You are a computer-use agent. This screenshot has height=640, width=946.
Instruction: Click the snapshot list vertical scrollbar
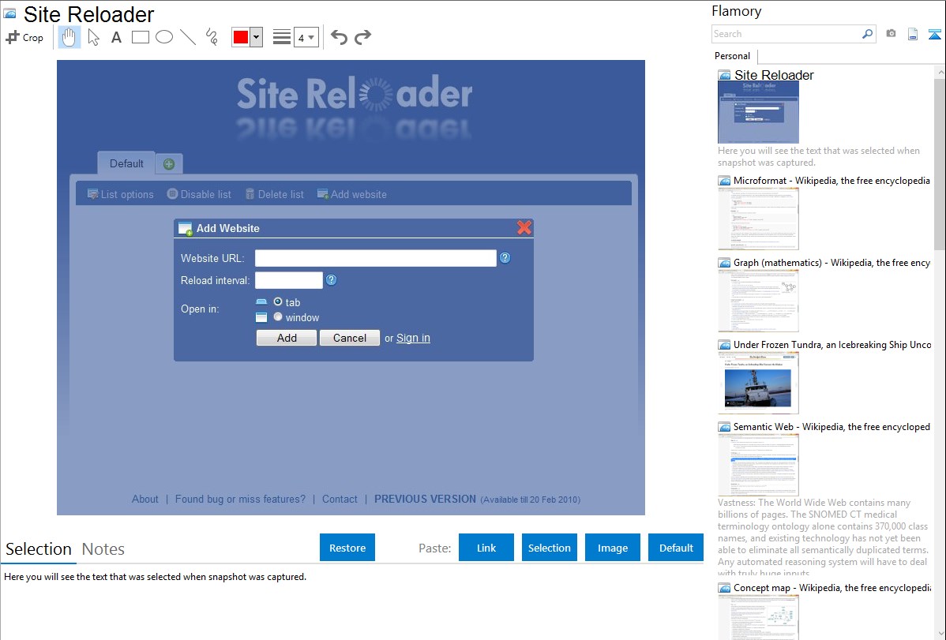940,163
